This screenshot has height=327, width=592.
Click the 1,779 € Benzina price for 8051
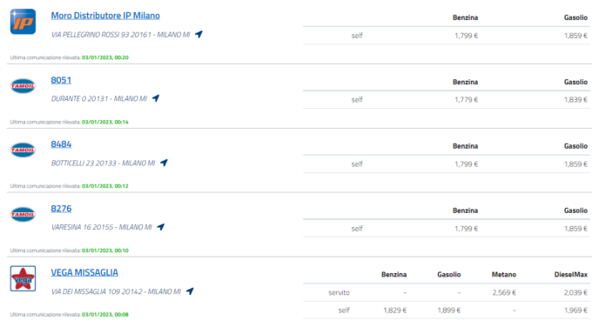click(x=467, y=99)
